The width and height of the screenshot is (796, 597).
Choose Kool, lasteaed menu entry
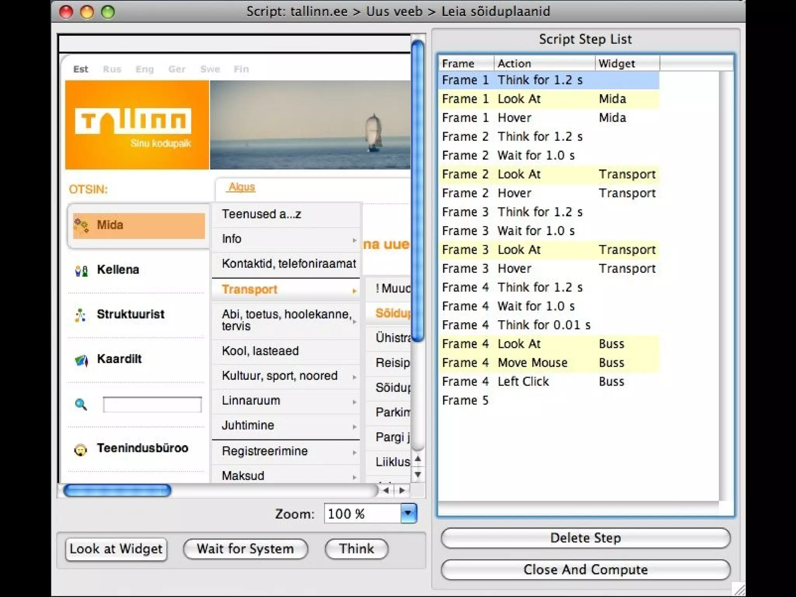coord(260,351)
